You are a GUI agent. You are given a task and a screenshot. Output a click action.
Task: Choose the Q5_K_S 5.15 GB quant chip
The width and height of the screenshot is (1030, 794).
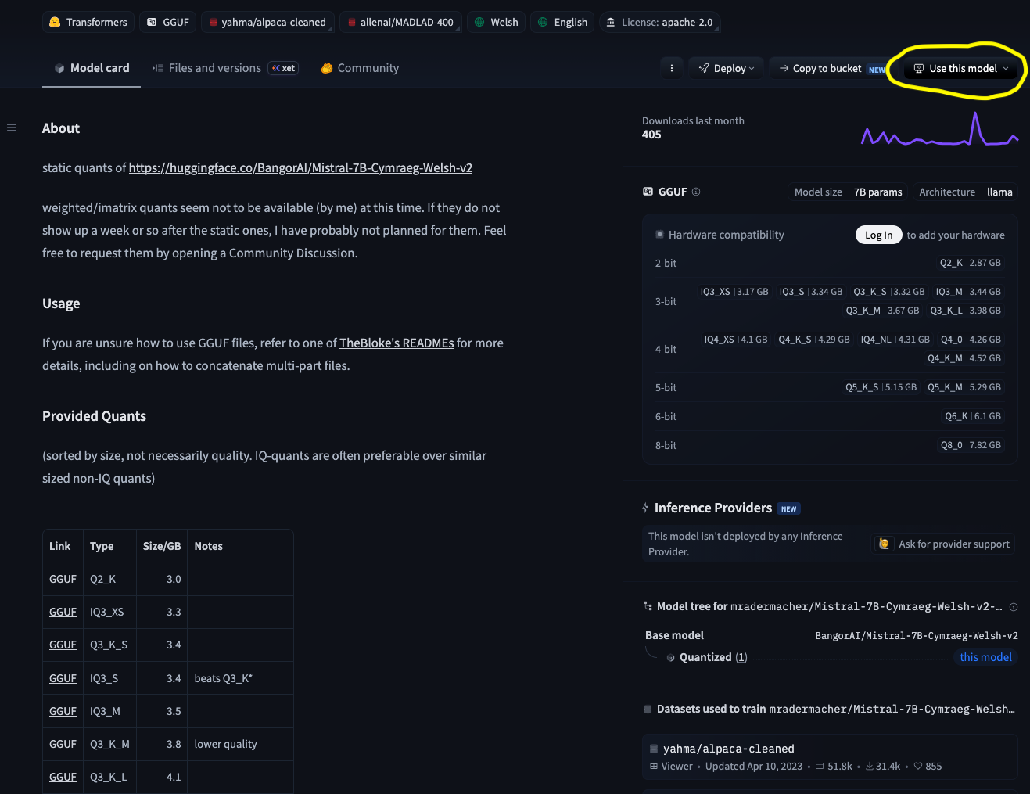click(x=881, y=387)
